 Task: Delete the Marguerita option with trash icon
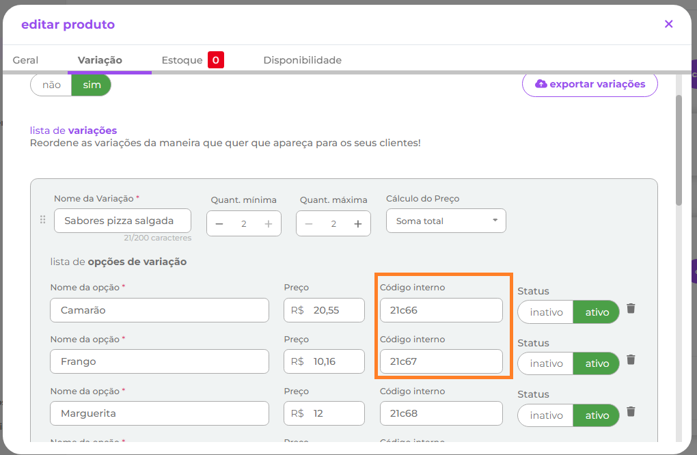(x=631, y=411)
